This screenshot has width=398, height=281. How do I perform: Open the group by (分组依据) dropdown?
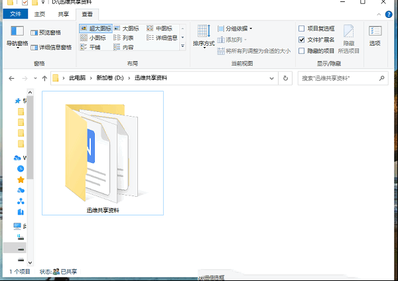pyautogui.click(x=235, y=28)
